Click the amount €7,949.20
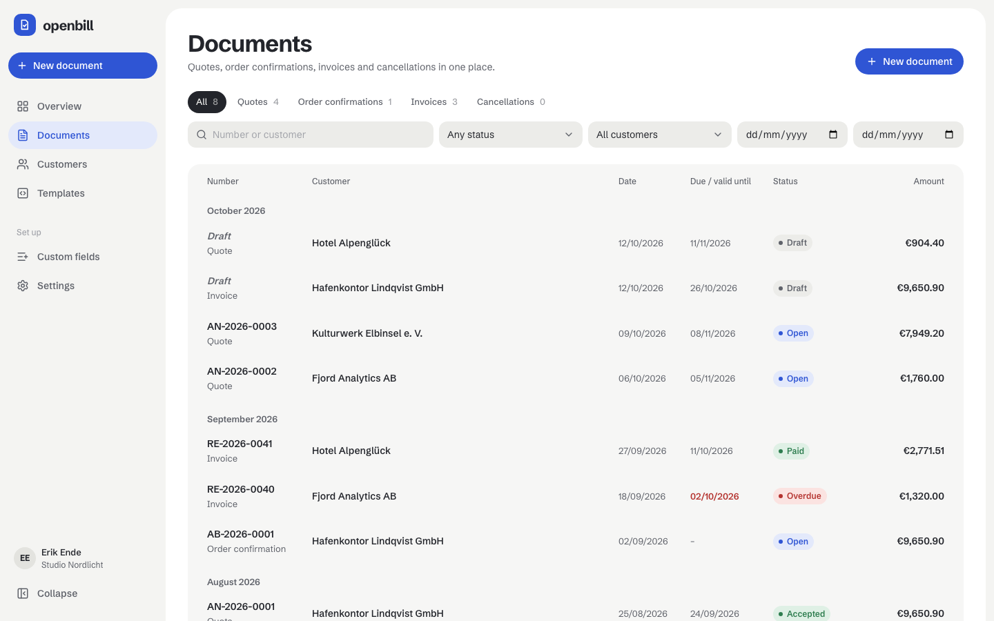The width and height of the screenshot is (994, 621). point(922,333)
